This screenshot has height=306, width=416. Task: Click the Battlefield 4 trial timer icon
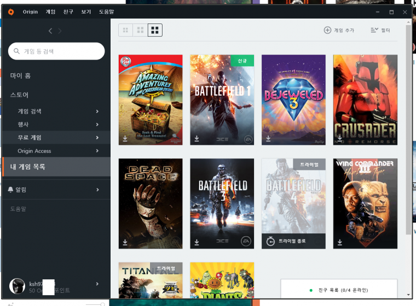[x=270, y=241]
